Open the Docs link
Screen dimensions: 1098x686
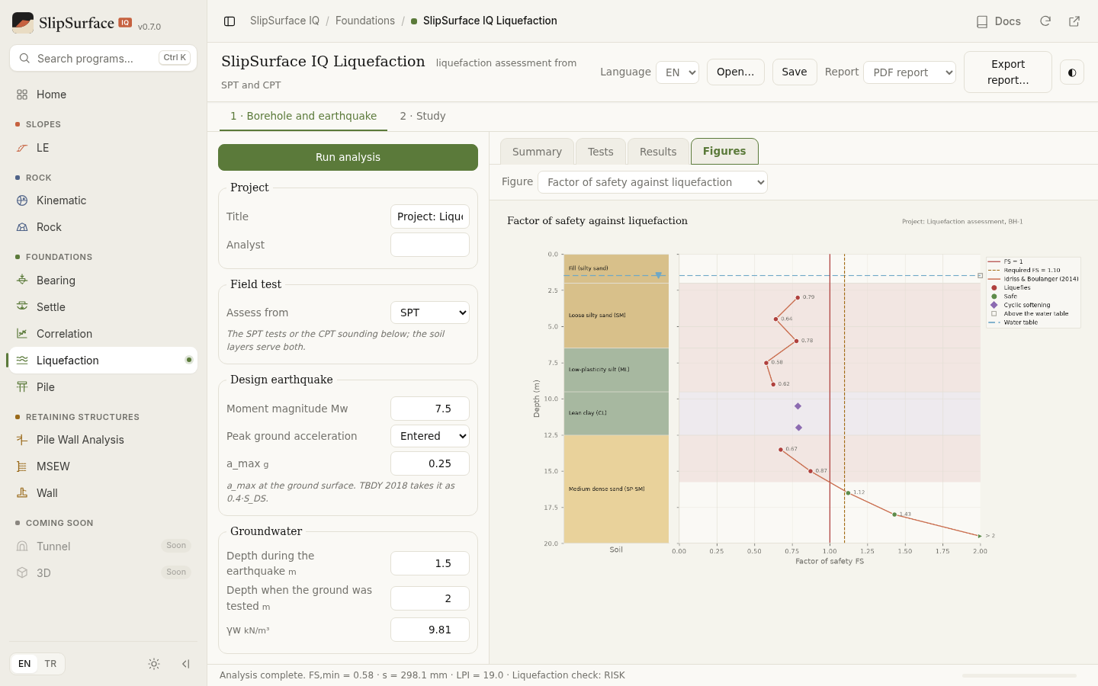[999, 21]
